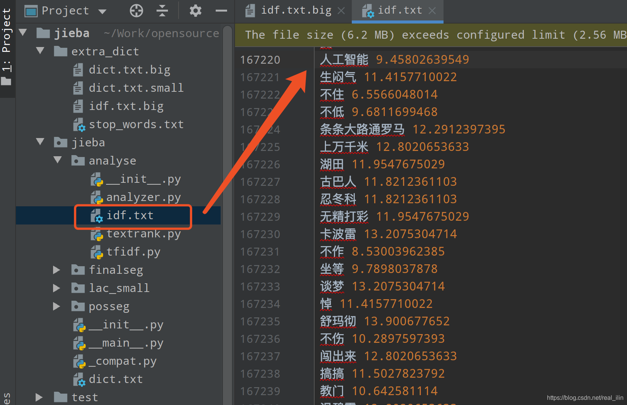Click the word 教门 in editor

click(x=332, y=391)
